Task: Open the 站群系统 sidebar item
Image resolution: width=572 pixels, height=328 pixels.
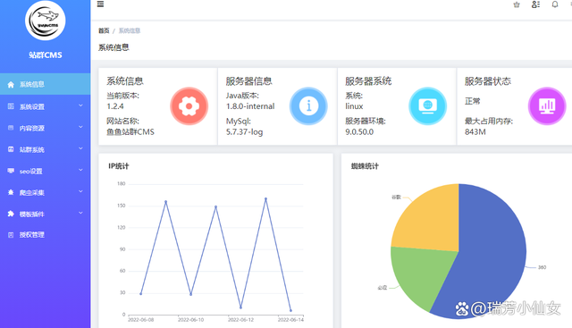Action: point(46,149)
